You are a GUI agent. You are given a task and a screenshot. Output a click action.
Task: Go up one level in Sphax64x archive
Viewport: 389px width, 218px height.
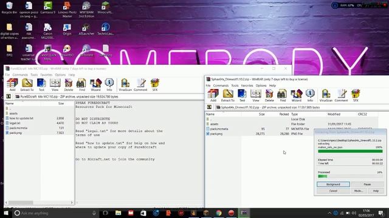[x=209, y=107]
